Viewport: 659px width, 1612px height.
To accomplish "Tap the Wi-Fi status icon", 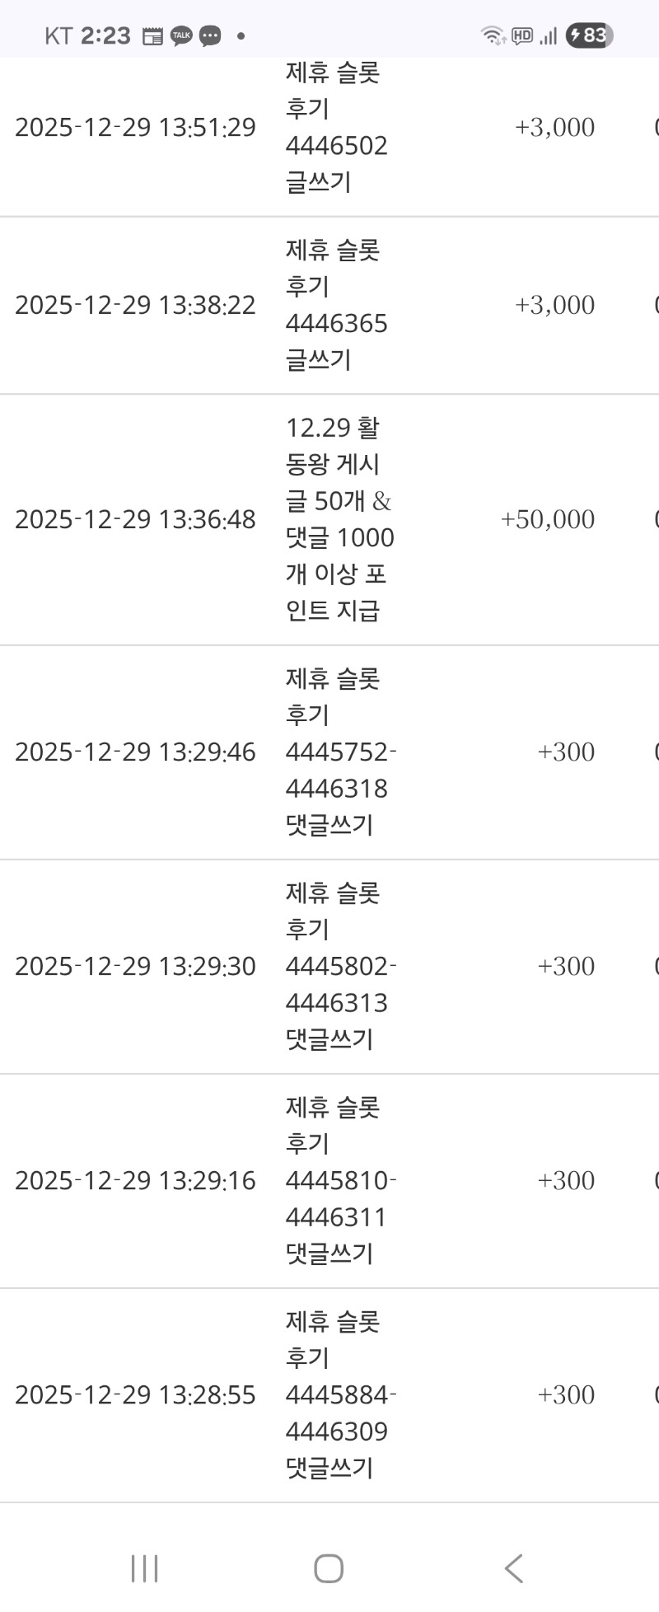I will (493, 35).
